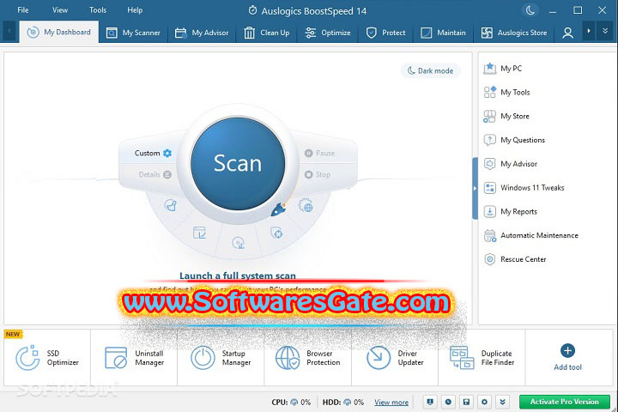Launch SSD Optimizer tool
The image size is (618, 412).
(47, 358)
